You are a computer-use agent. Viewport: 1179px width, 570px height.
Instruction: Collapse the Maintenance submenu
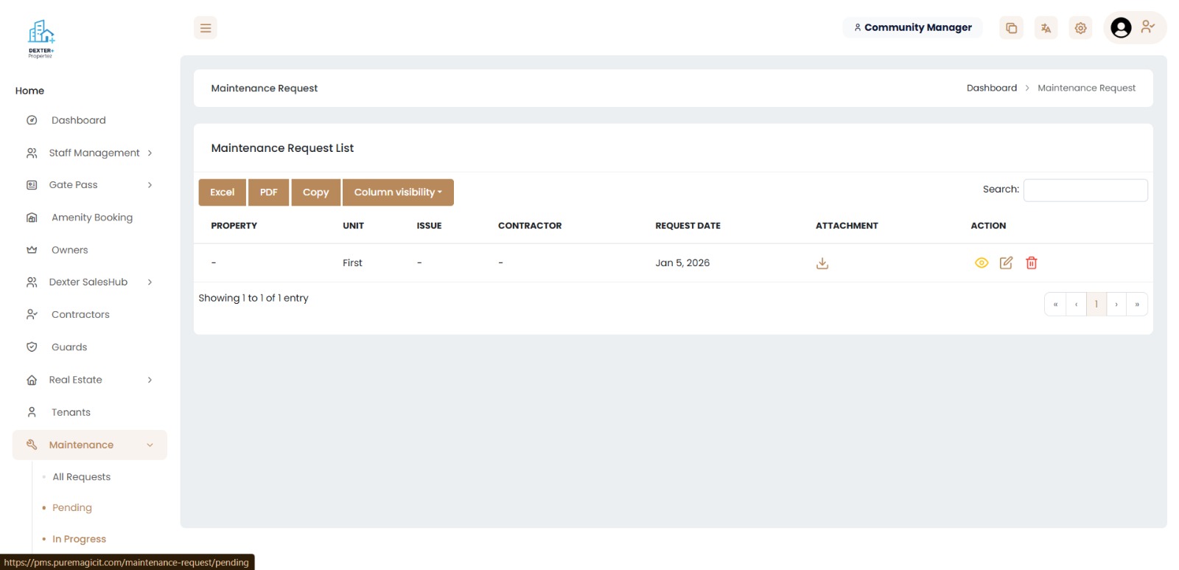tap(90, 445)
